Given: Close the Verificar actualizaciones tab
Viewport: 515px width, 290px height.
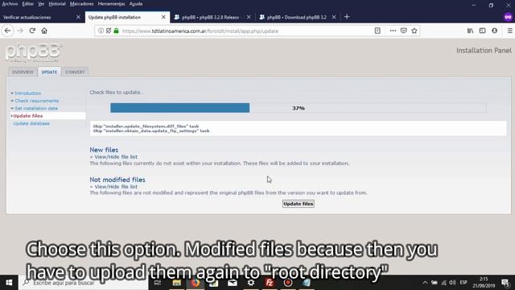Looking at the screenshot, I should coord(78,17).
